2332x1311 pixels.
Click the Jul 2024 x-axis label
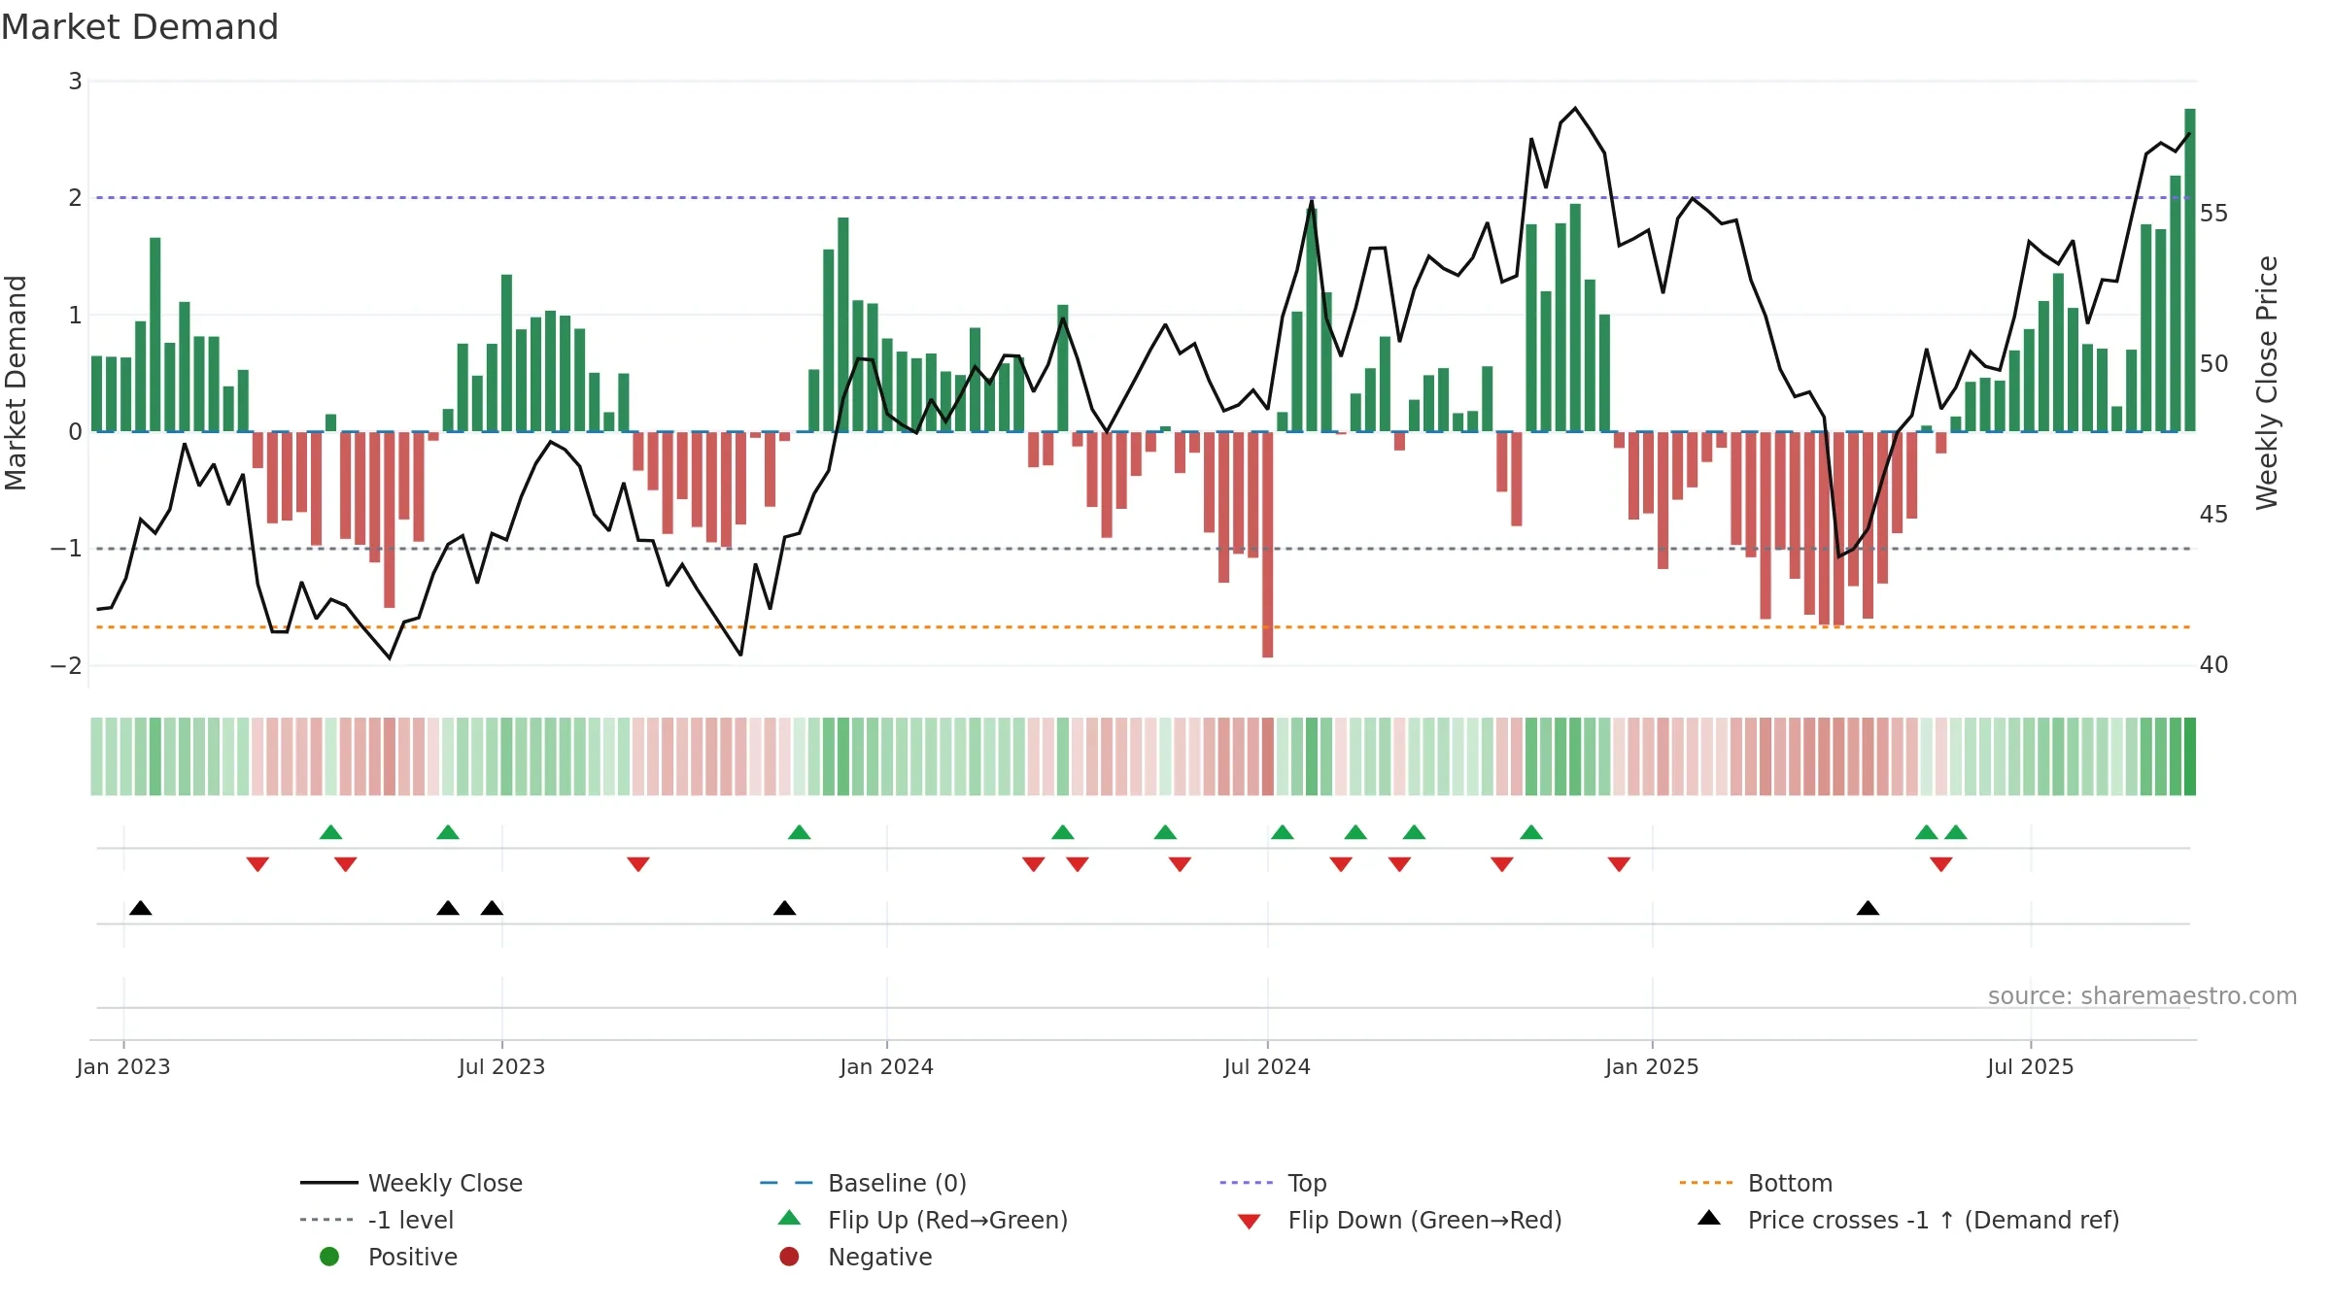click(1267, 1067)
